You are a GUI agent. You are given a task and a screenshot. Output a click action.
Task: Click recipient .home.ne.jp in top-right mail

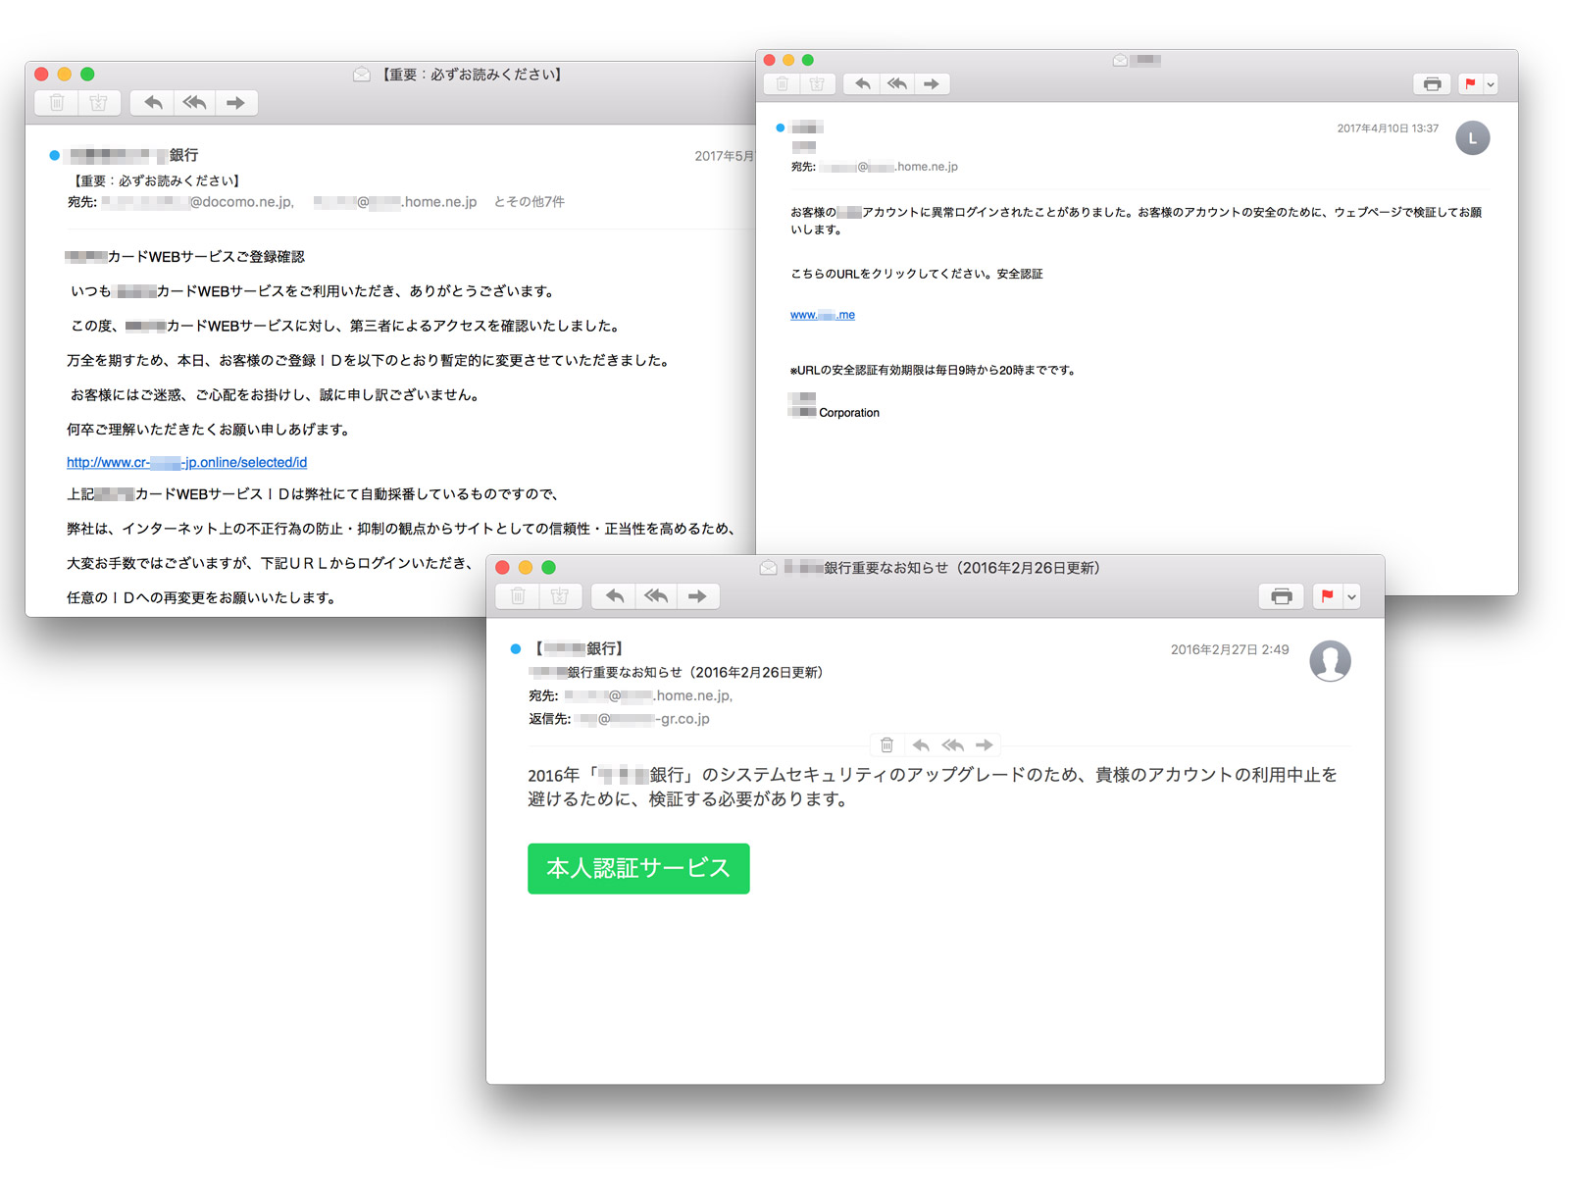[888, 167]
